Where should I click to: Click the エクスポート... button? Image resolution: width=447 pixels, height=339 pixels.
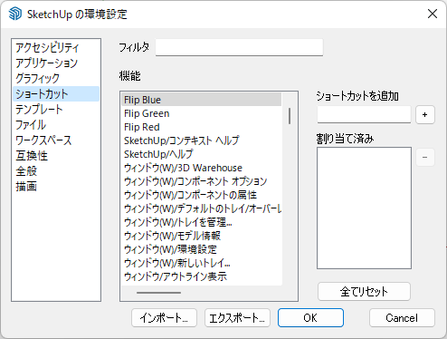pyautogui.click(x=237, y=318)
